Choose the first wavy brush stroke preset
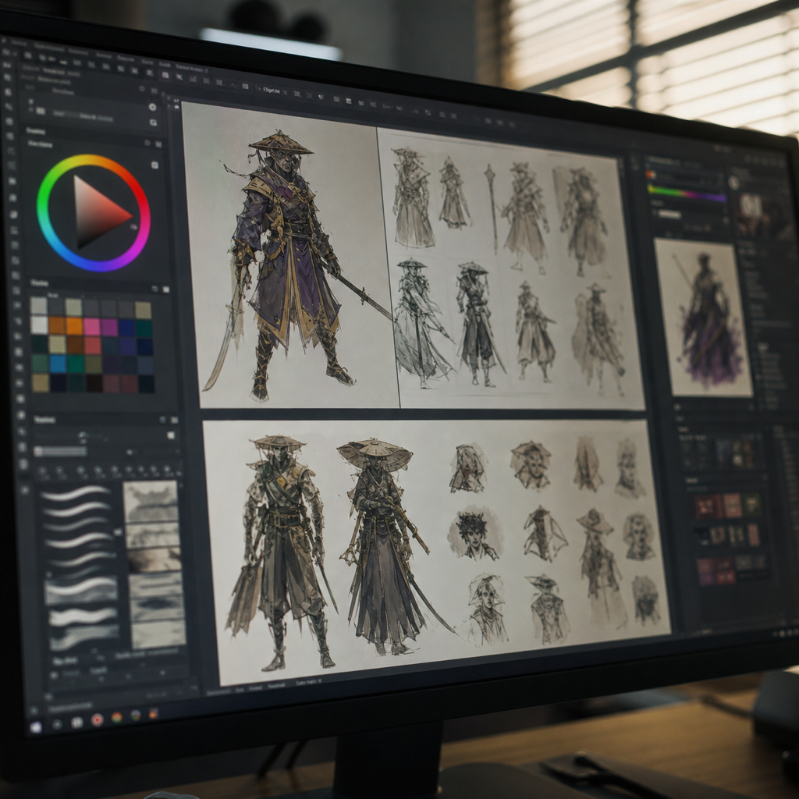The image size is (799, 799). point(76,493)
